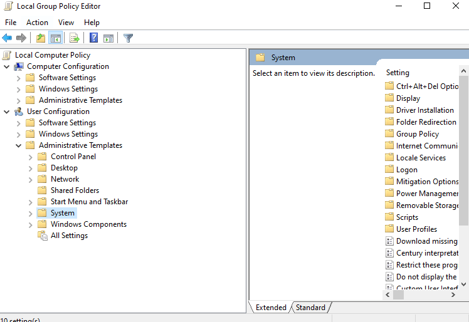Click the Export List toolbar icon
The width and height of the screenshot is (469, 322).
pos(74,38)
